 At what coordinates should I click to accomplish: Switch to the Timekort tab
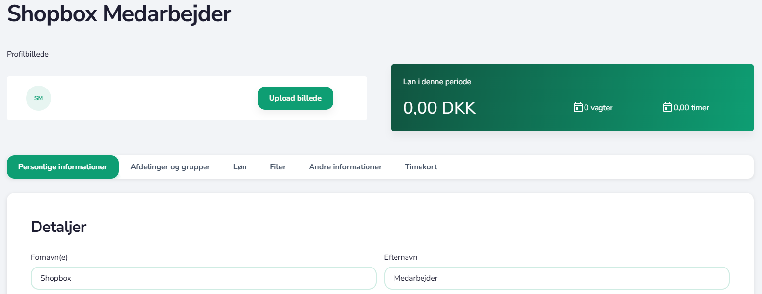coord(421,167)
